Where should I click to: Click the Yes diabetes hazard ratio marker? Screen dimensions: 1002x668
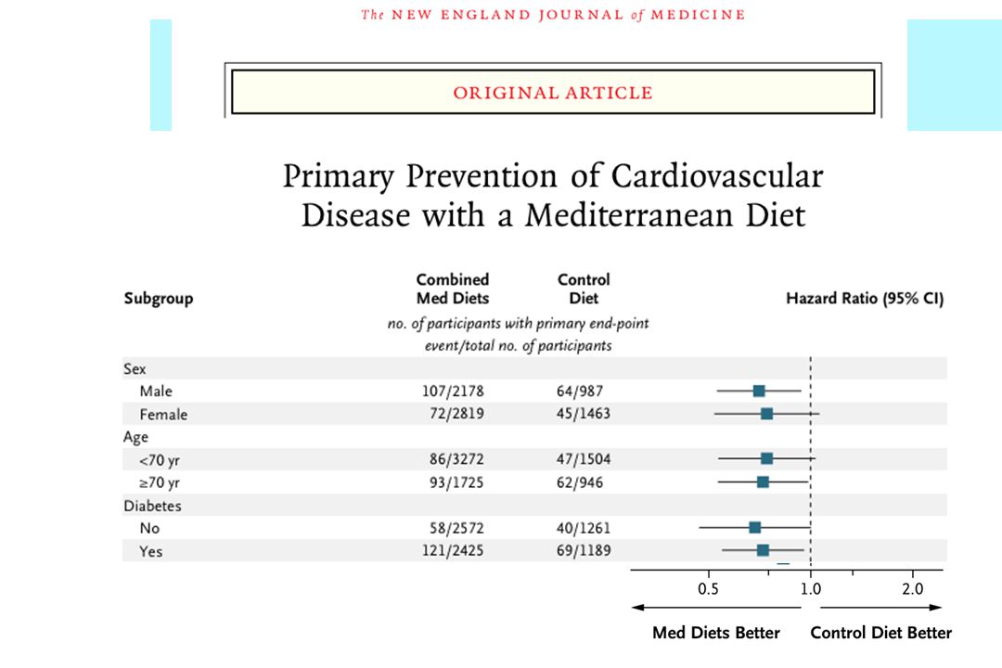(763, 550)
